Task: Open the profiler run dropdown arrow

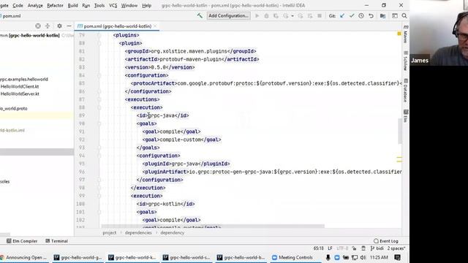Action: pyautogui.click(x=292, y=16)
